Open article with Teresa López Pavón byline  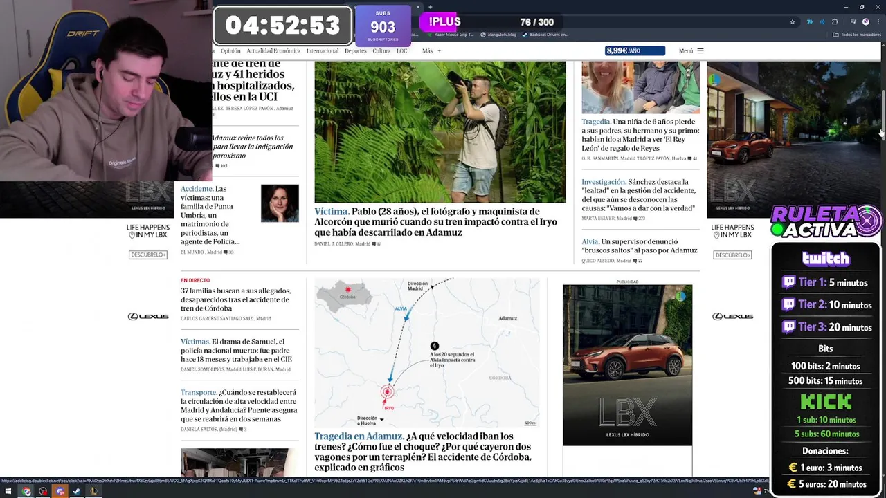click(x=253, y=82)
